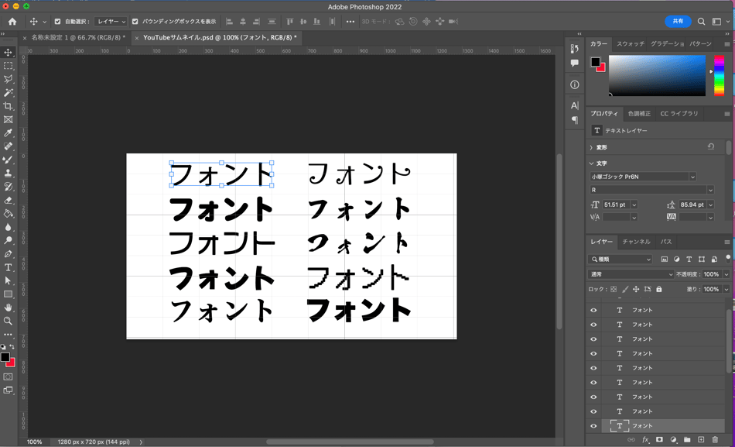The width and height of the screenshot is (735, 447).
Task: Toggle バウンディングボックスを表示 checkbox
Action: [x=135, y=22]
